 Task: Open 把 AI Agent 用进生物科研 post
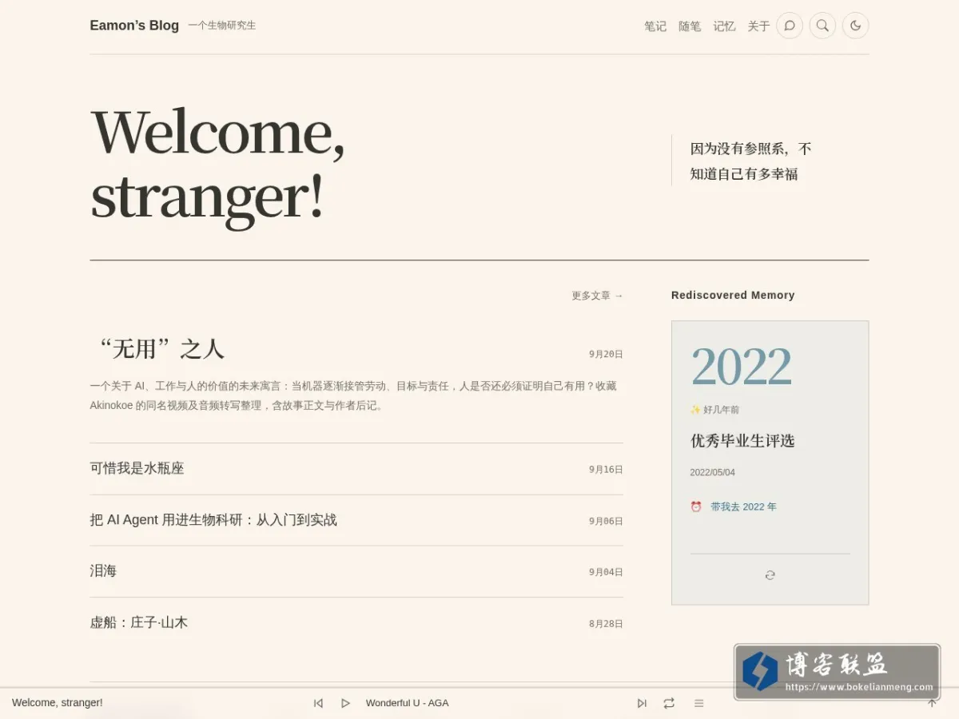click(x=213, y=520)
